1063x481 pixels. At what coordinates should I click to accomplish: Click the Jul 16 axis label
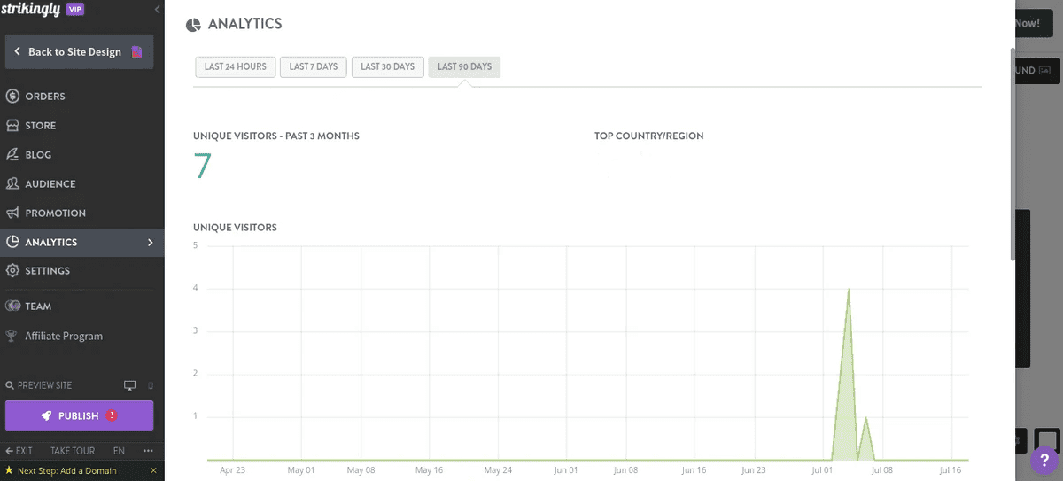tap(950, 470)
